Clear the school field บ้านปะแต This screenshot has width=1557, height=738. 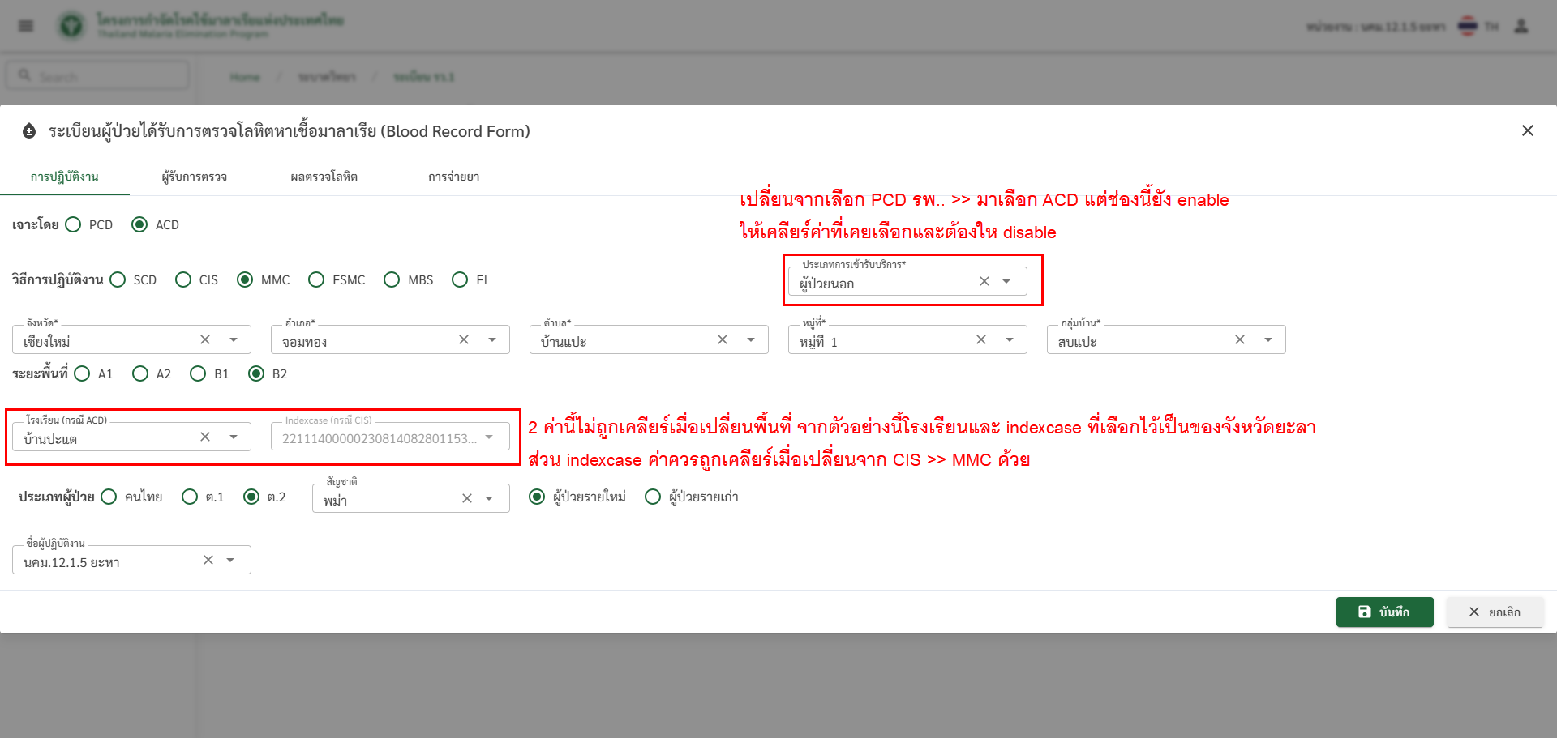coord(205,437)
